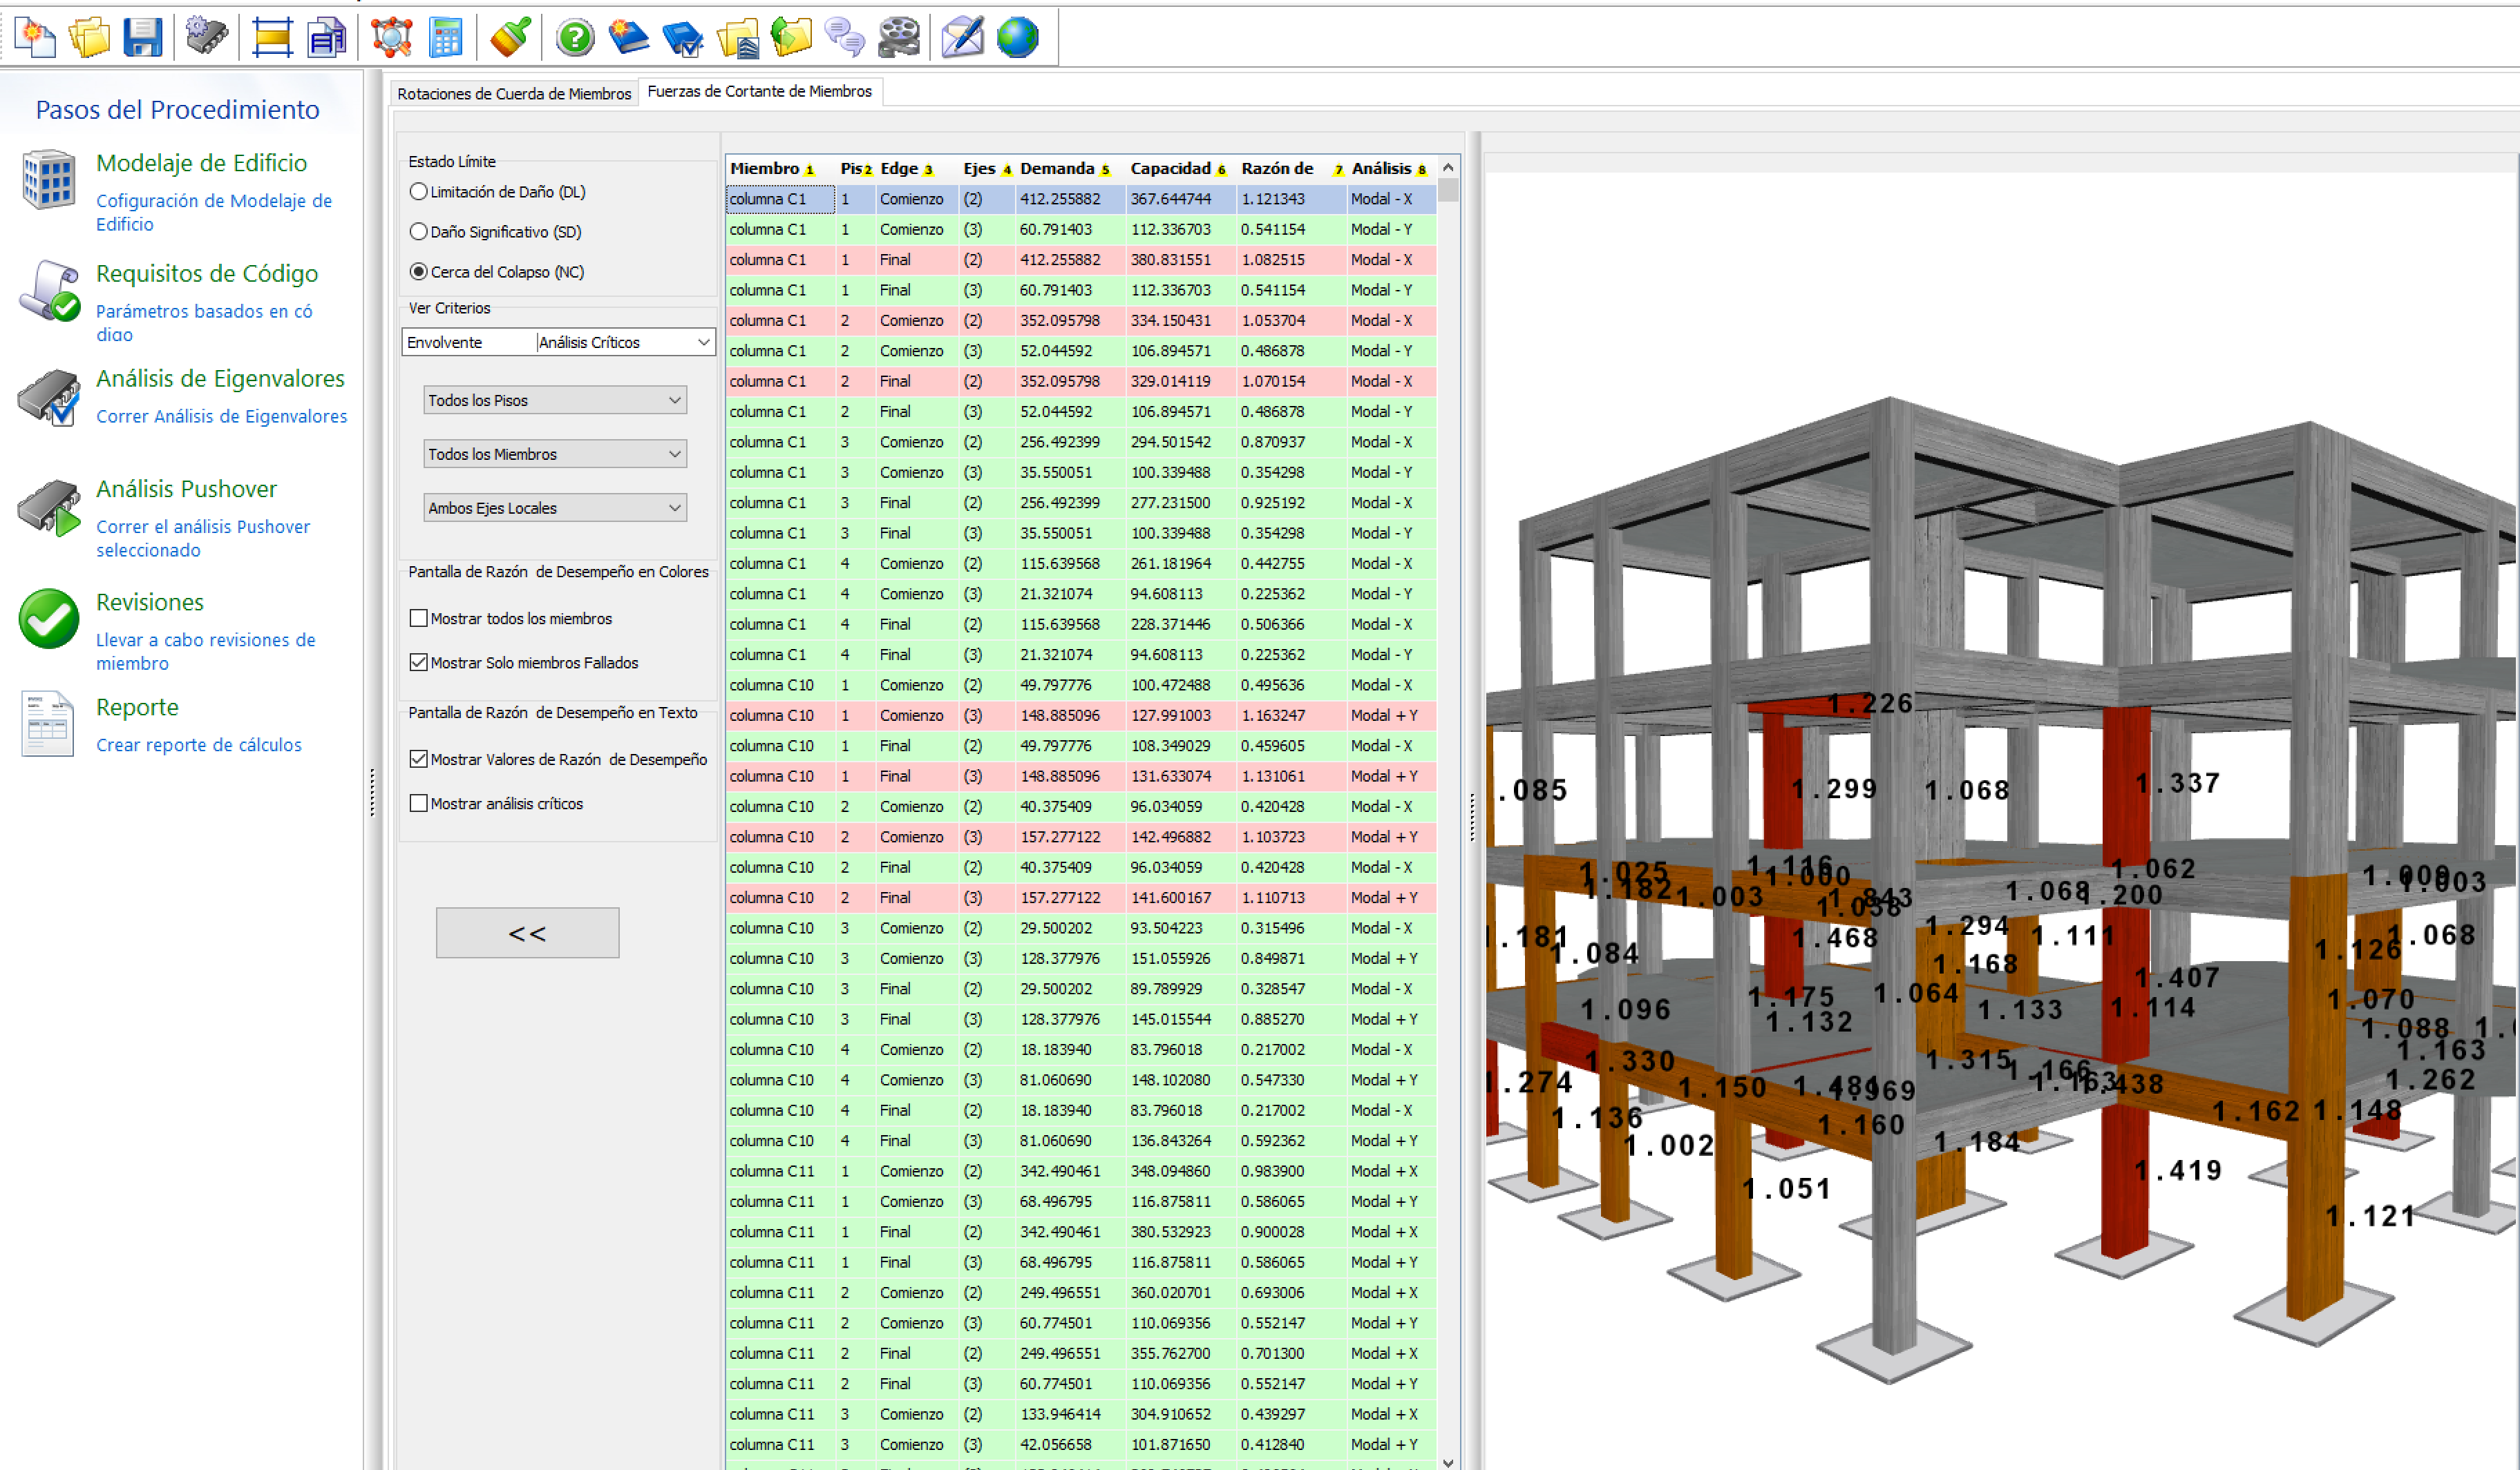Image resolution: width=2520 pixels, height=1470 pixels.
Task: Open the calculator tool from the toolbar
Action: click(x=445, y=37)
